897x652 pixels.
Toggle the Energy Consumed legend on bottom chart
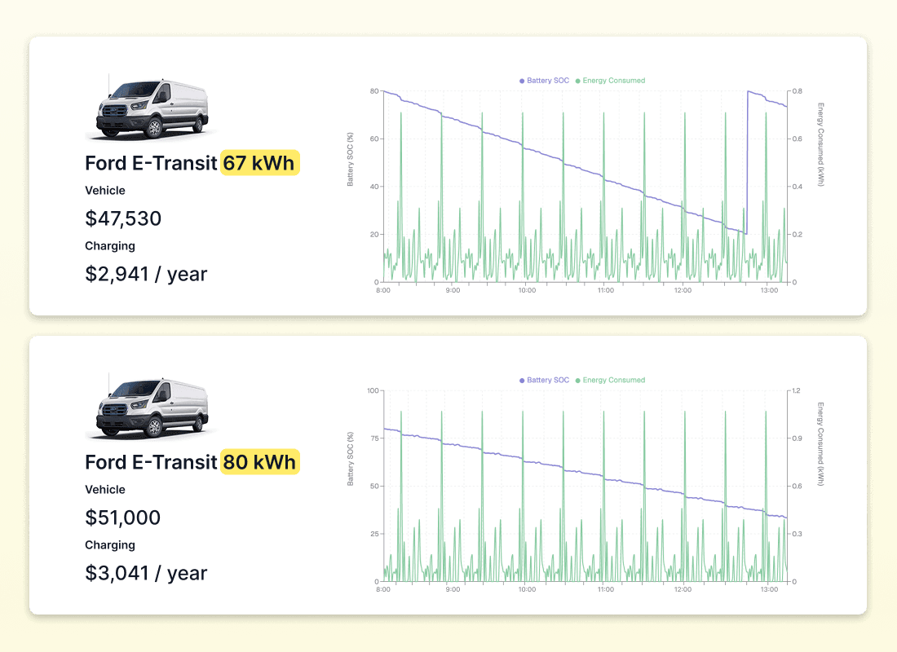pyautogui.click(x=610, y=380)
